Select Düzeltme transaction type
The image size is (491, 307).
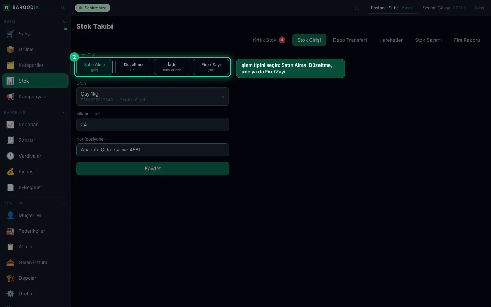tap(133, 67)
